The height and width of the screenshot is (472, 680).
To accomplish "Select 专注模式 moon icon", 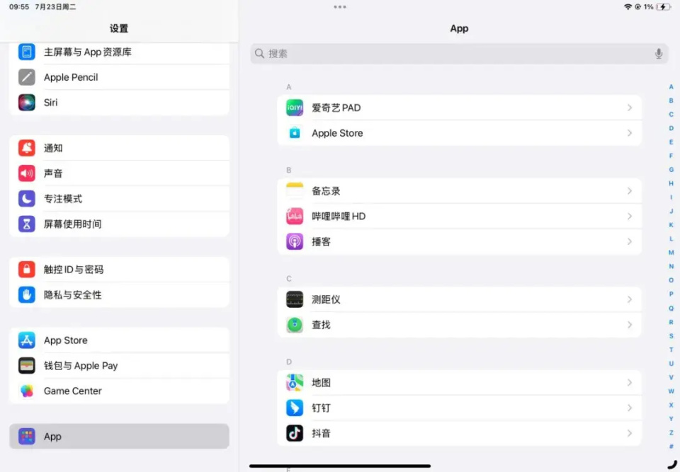I will (x=26, y=199).
